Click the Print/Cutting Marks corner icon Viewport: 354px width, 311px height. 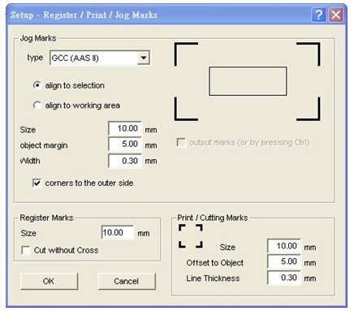point(191,236)
